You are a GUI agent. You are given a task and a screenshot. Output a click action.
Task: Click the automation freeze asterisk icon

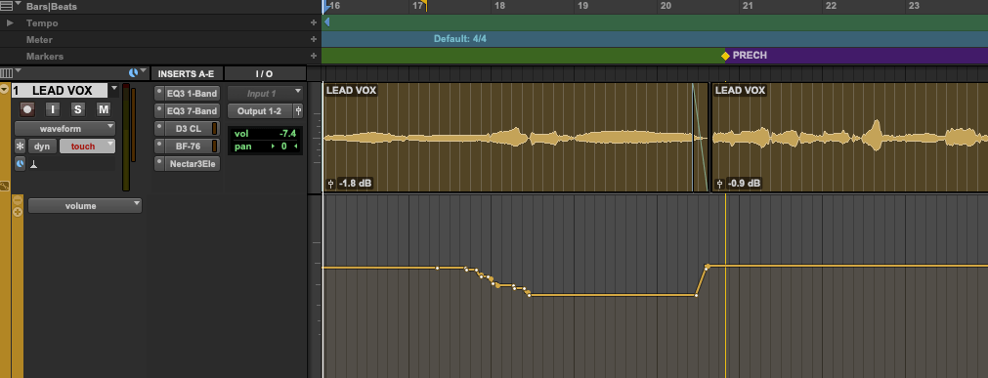click(20, 147)
